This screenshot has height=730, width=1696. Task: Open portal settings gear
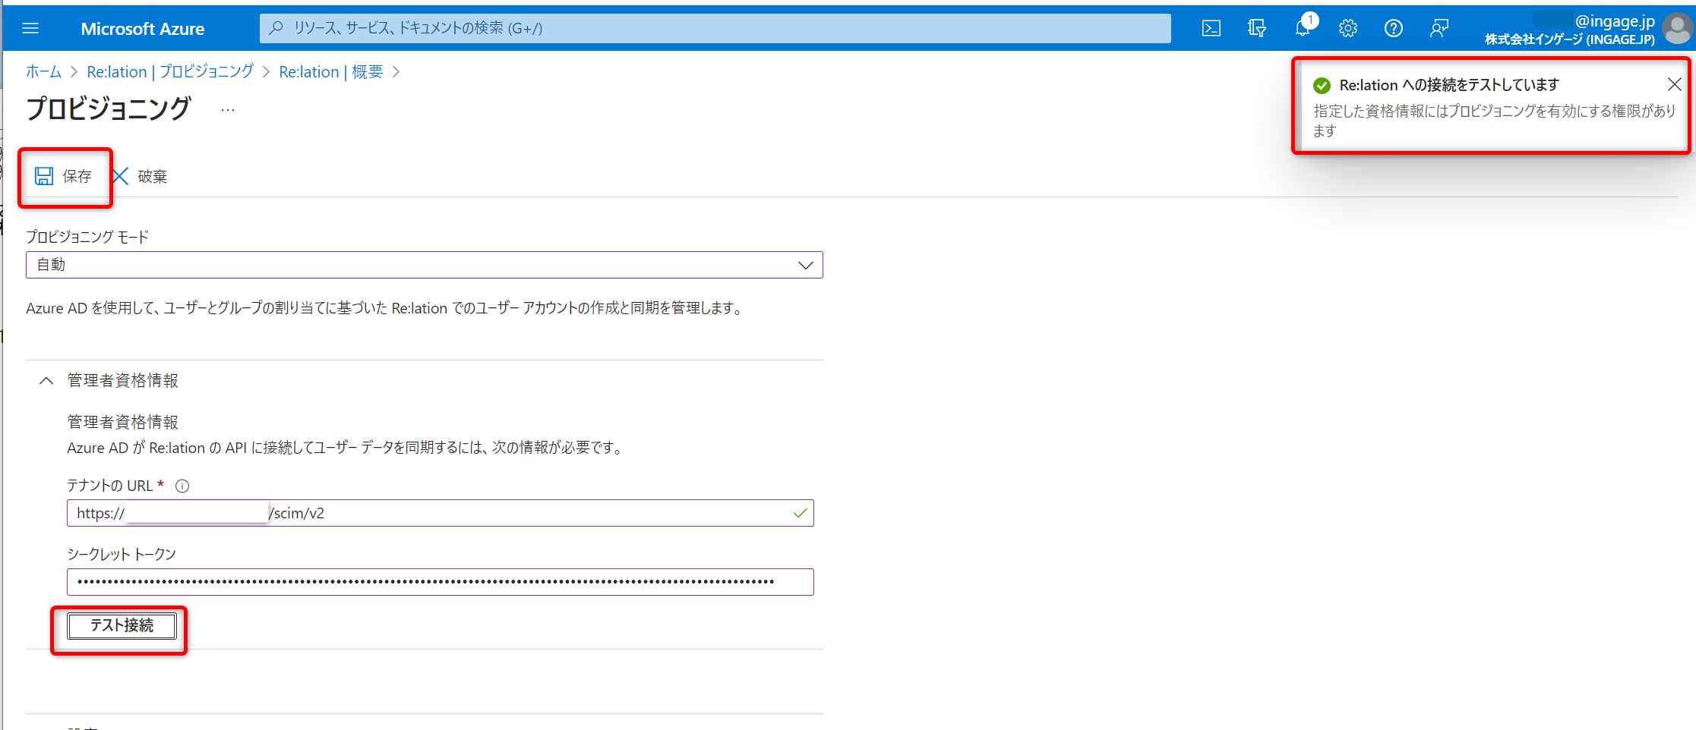[x=1348, y=28]
